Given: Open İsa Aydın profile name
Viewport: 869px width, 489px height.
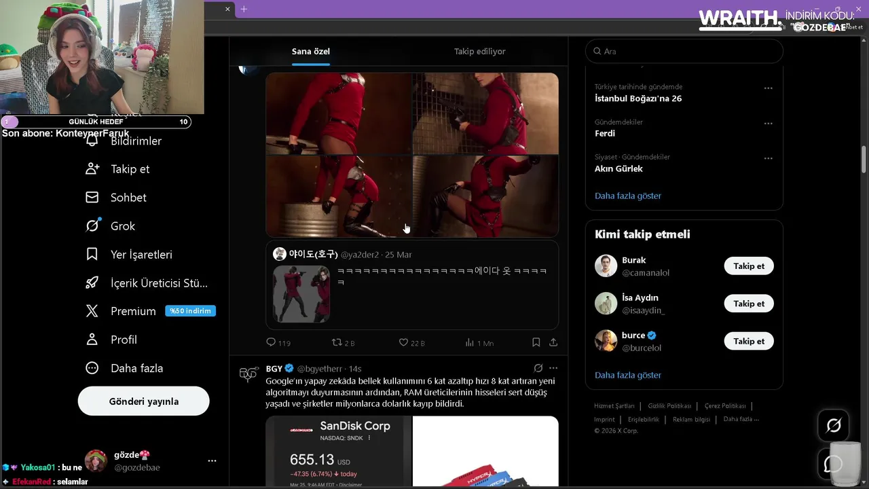Looking at the screenshot, I should 640,297.
